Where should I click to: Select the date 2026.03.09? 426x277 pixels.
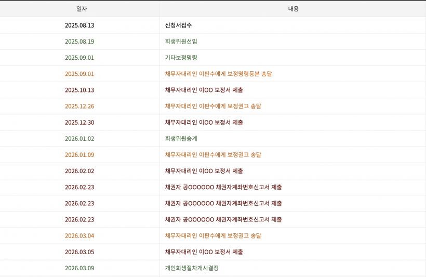pyautogui.click(x=79, y=268)
